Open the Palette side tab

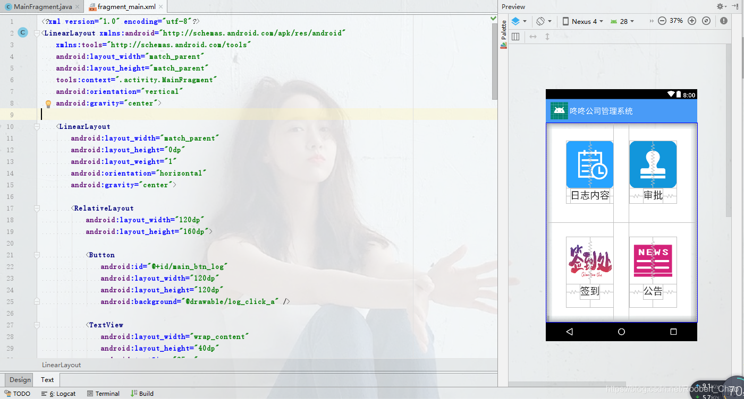click(503, 34)
